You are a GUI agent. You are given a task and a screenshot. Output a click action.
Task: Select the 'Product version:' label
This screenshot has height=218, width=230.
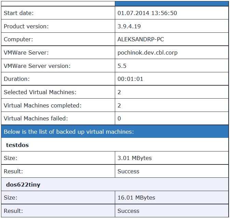(x=26, y=26)
